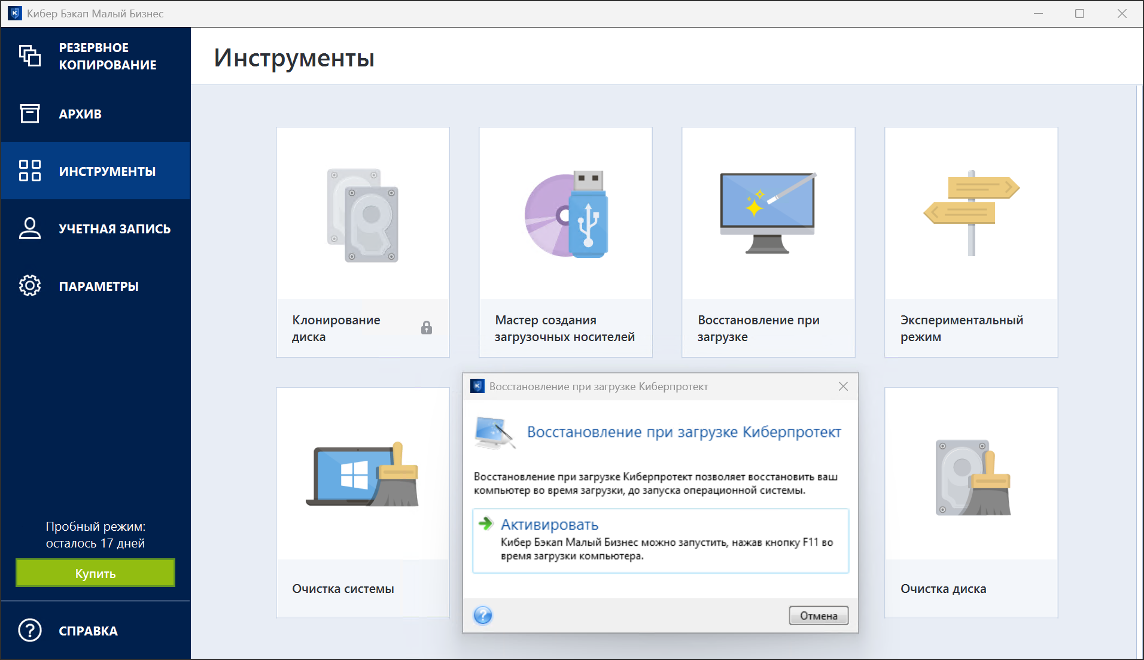Click the blue help question mark icon

(x=483, y=615)
